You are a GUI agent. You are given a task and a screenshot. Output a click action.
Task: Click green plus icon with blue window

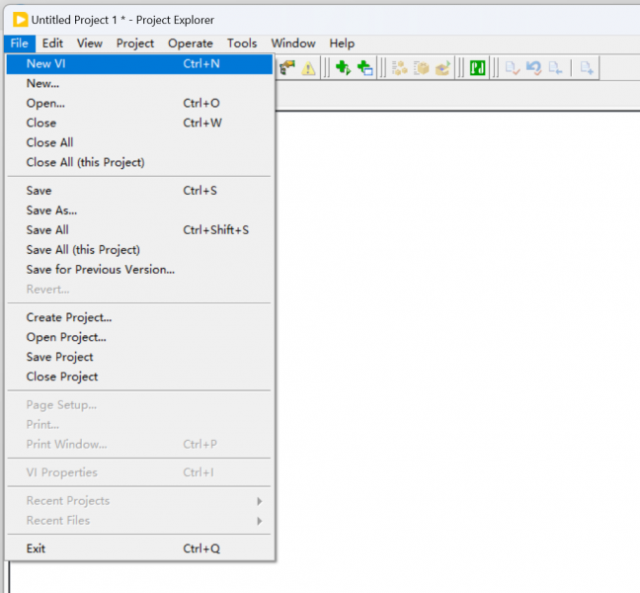point(364,68)
